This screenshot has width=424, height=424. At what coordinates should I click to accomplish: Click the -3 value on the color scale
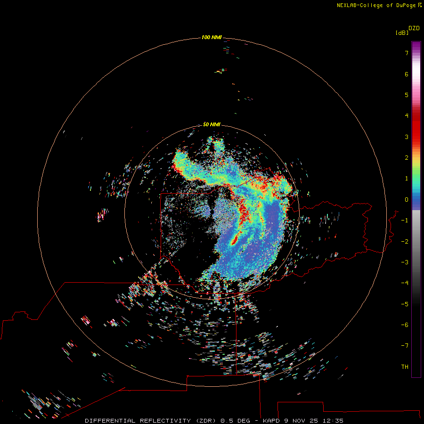(x=405, y=262)
